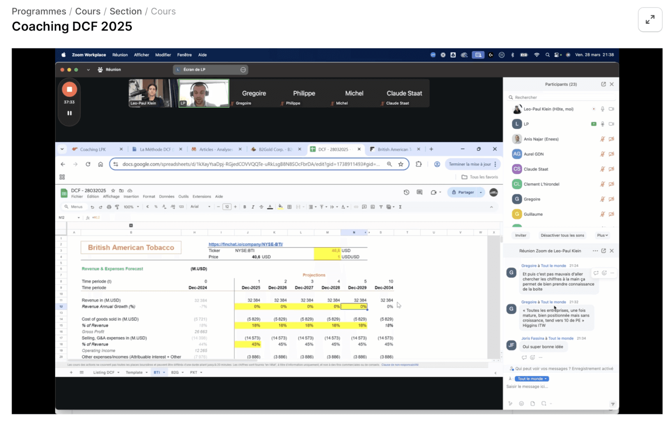This screenshot has height=423, width=666.
Task: Click the Inviter button in Participants panel
Action: click(521, 235)
